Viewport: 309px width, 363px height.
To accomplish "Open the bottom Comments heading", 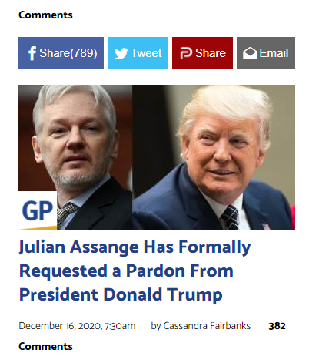I will tap(45, 346).
